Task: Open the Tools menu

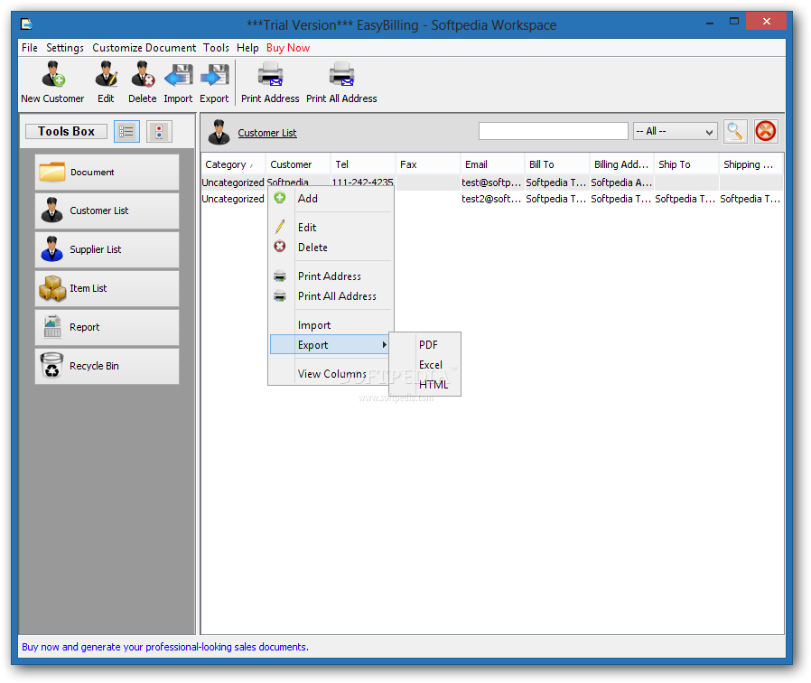Action: [x=216, y=48]
